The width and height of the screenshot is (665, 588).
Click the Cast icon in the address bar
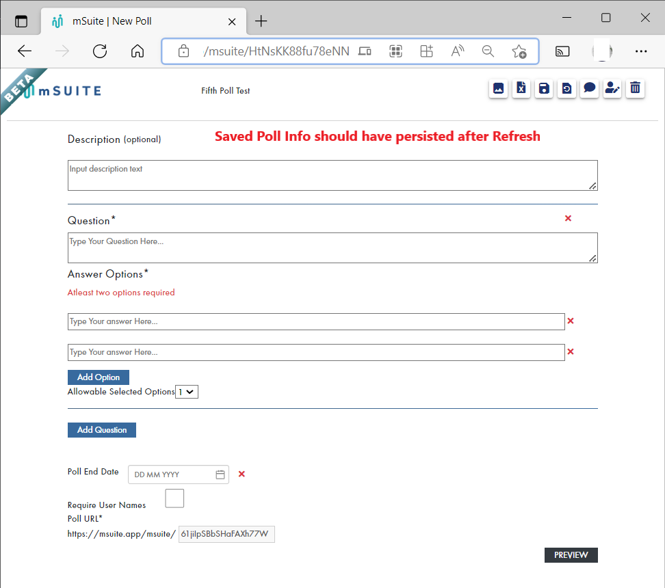pos(562,51)
